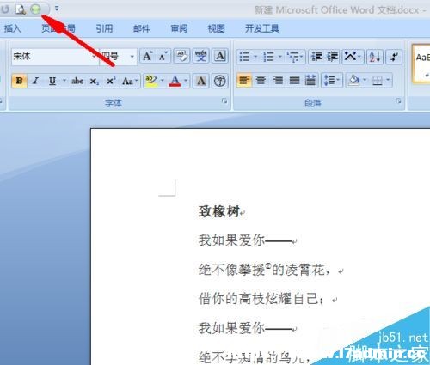
Task: Click the Print Preview quick access icon
Action: click(x=21, y=9)
